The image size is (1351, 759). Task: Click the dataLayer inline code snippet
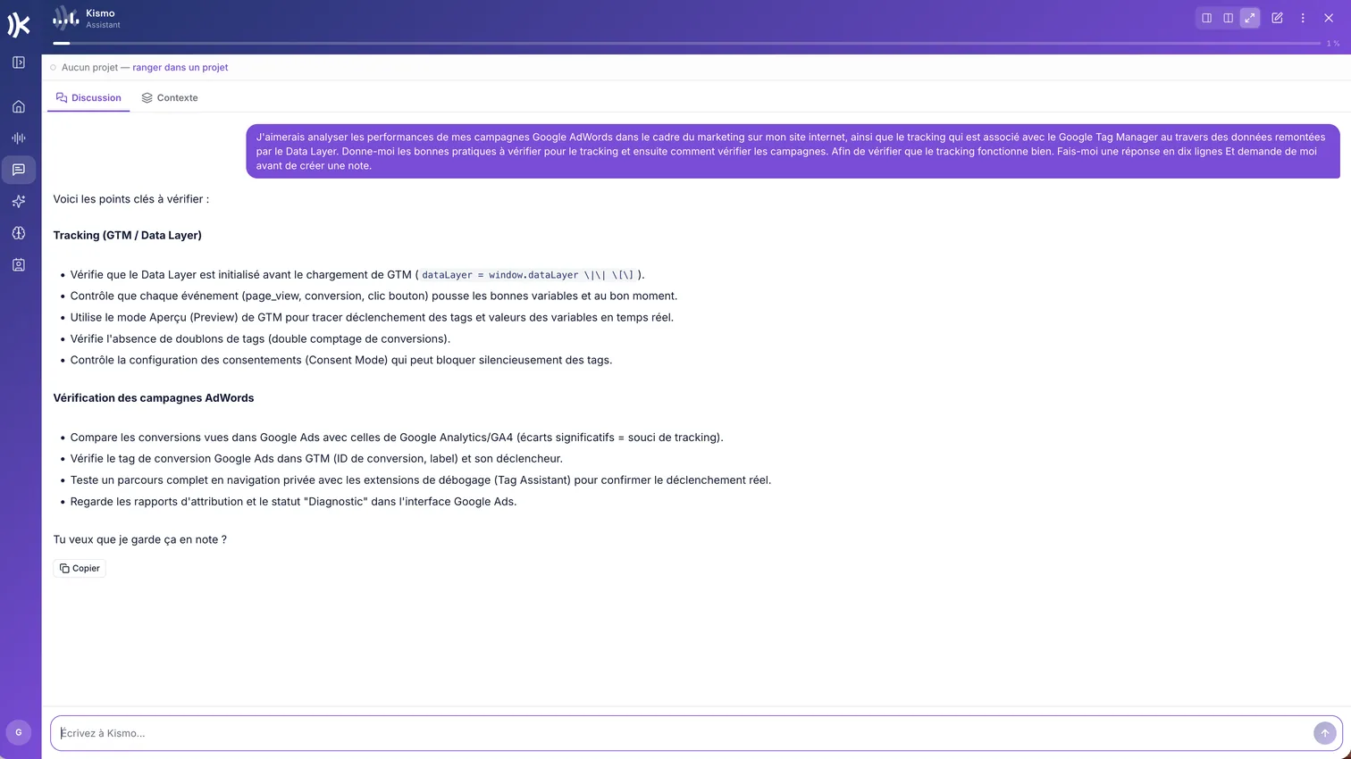pos(527,275)
